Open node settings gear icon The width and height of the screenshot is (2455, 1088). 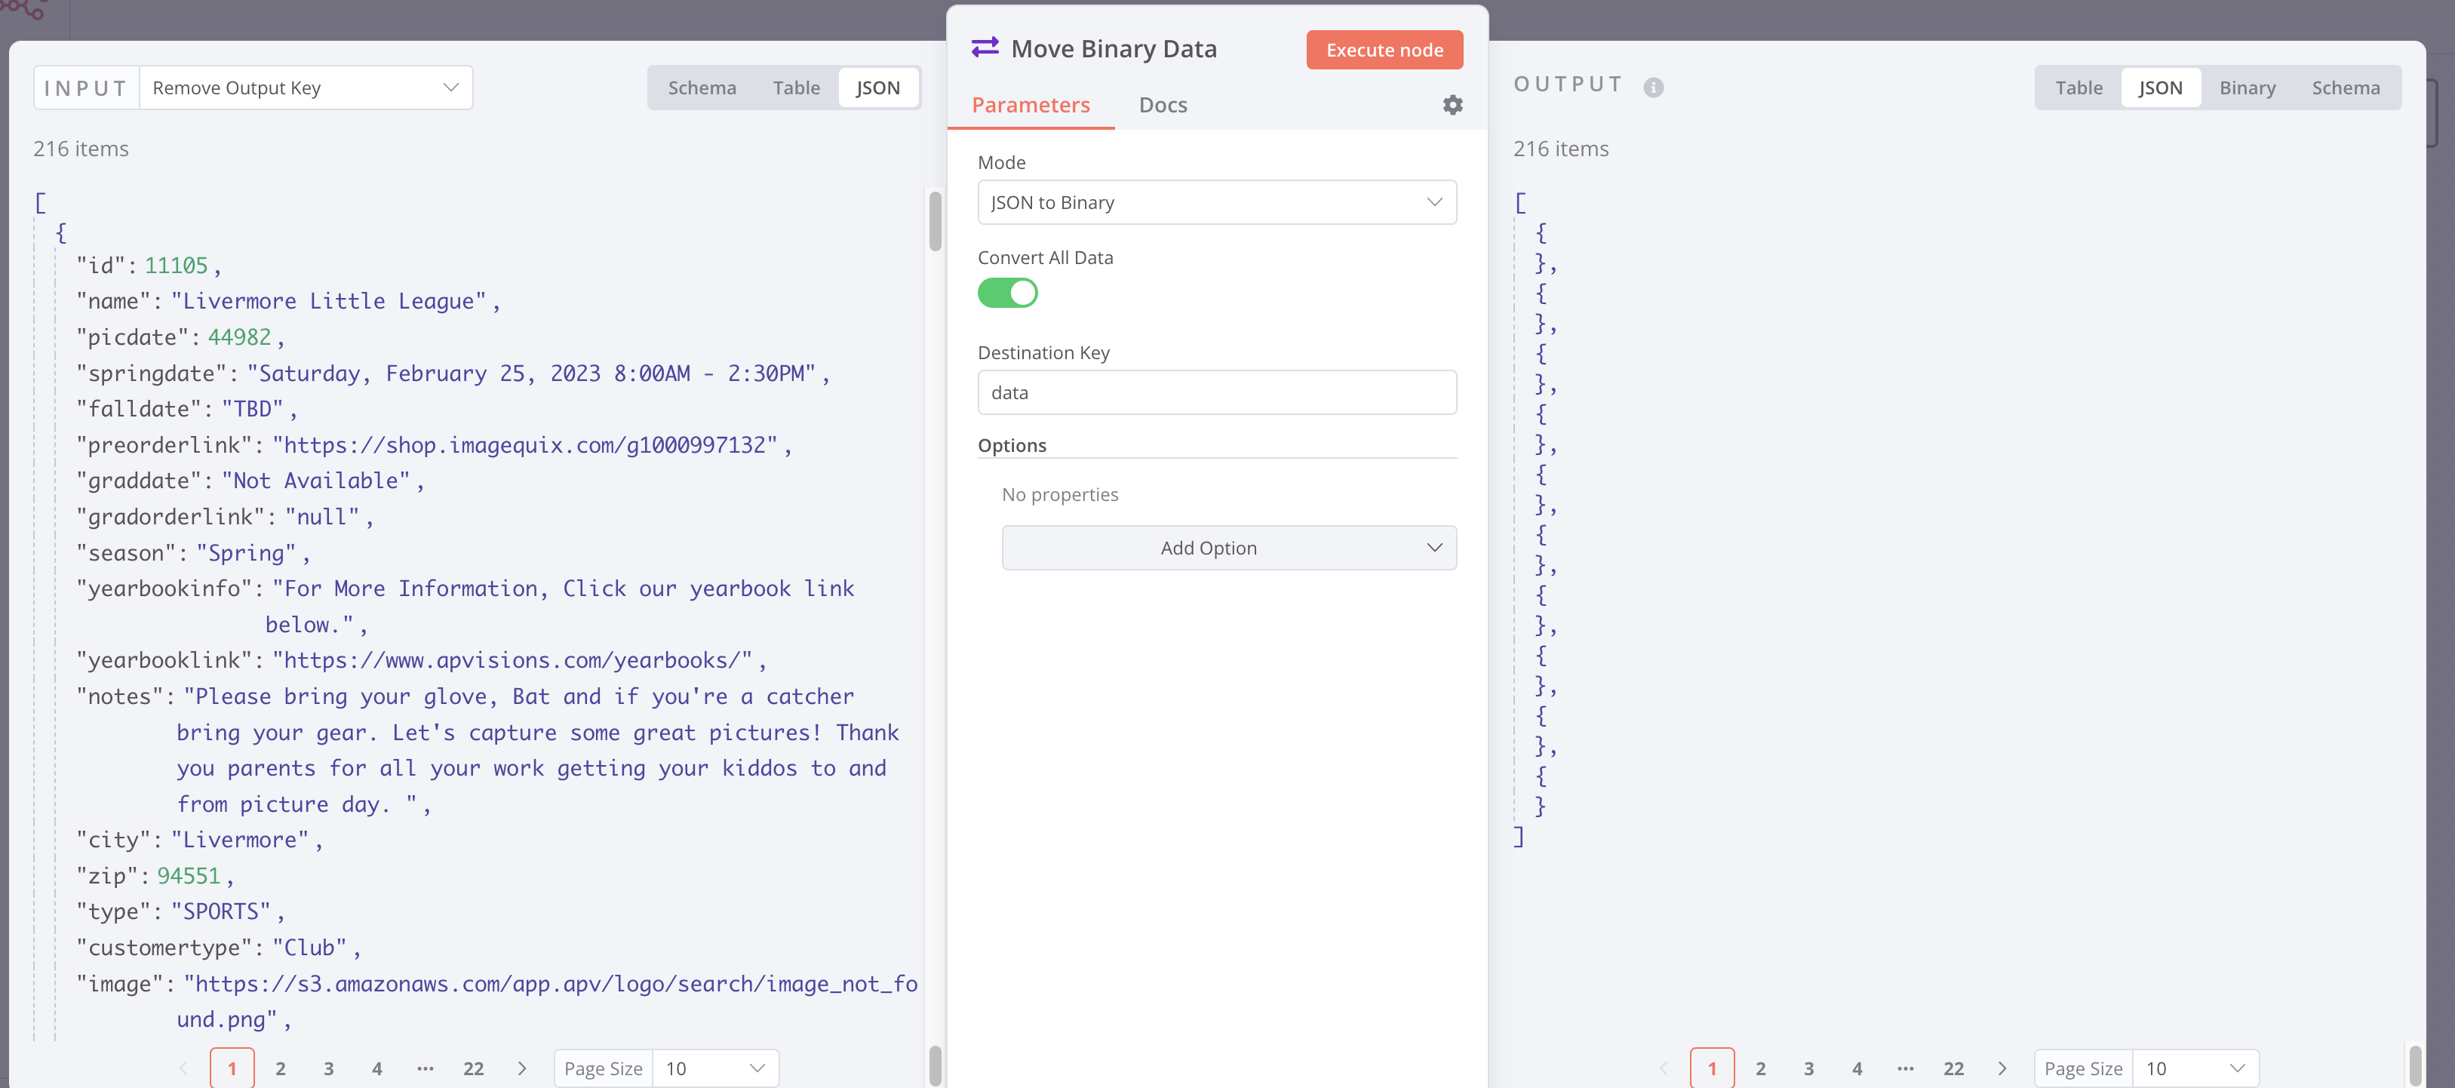click(x=1452, y=105)
